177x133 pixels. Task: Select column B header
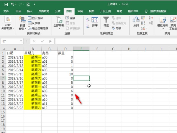(x=33, y=49)
